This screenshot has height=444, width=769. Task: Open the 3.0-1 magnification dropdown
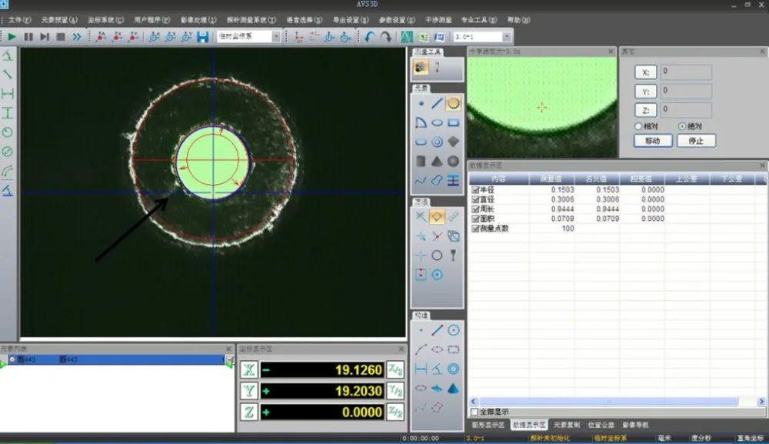[x=507, y=37]
